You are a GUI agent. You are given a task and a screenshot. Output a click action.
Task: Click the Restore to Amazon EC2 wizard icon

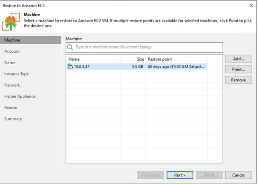point(11,22)
